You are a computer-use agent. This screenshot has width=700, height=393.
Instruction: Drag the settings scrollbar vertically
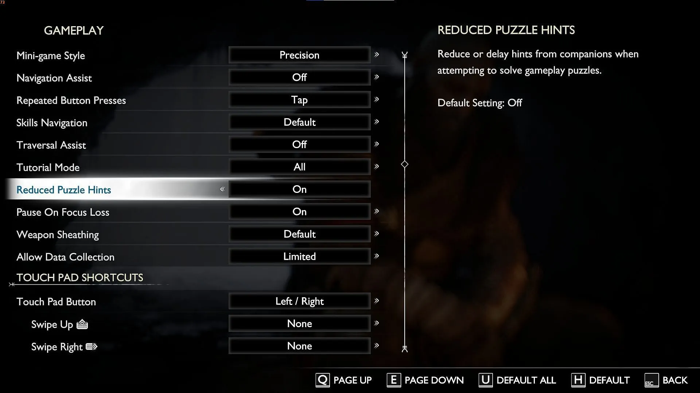404,164
